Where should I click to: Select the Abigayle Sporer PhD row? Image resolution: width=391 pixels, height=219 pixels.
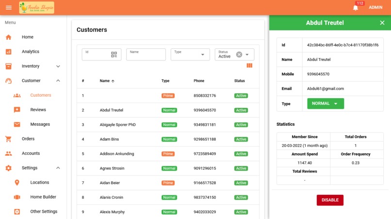click(168, 125)
